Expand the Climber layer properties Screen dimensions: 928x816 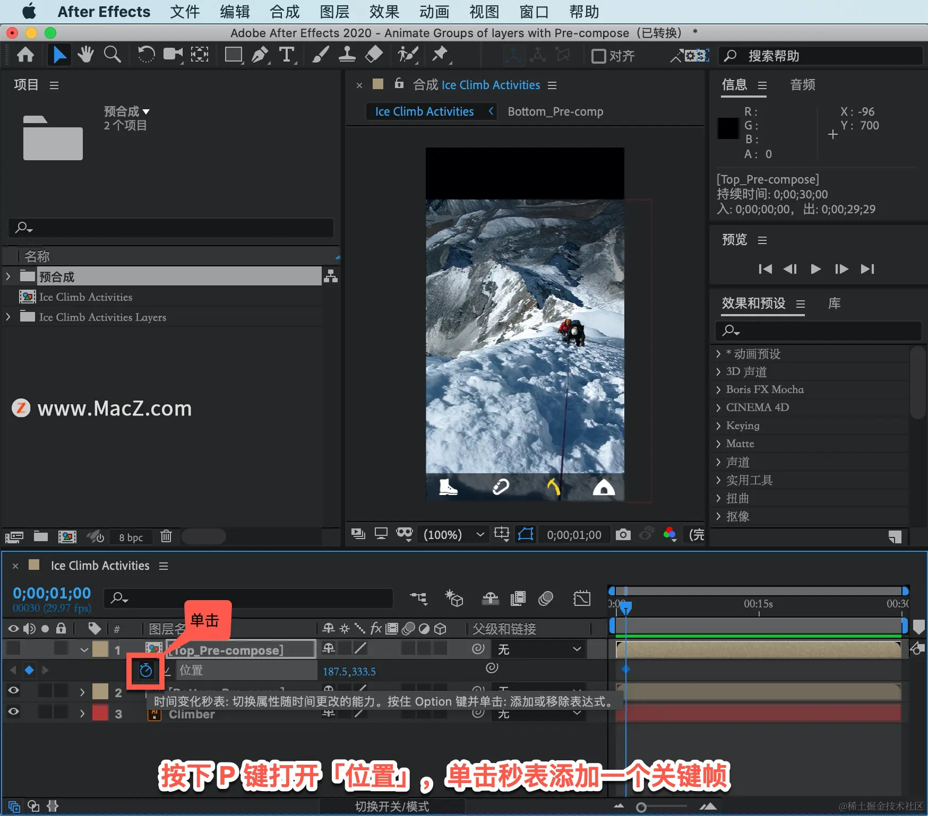pyautogui.click(x=82, y=714)
